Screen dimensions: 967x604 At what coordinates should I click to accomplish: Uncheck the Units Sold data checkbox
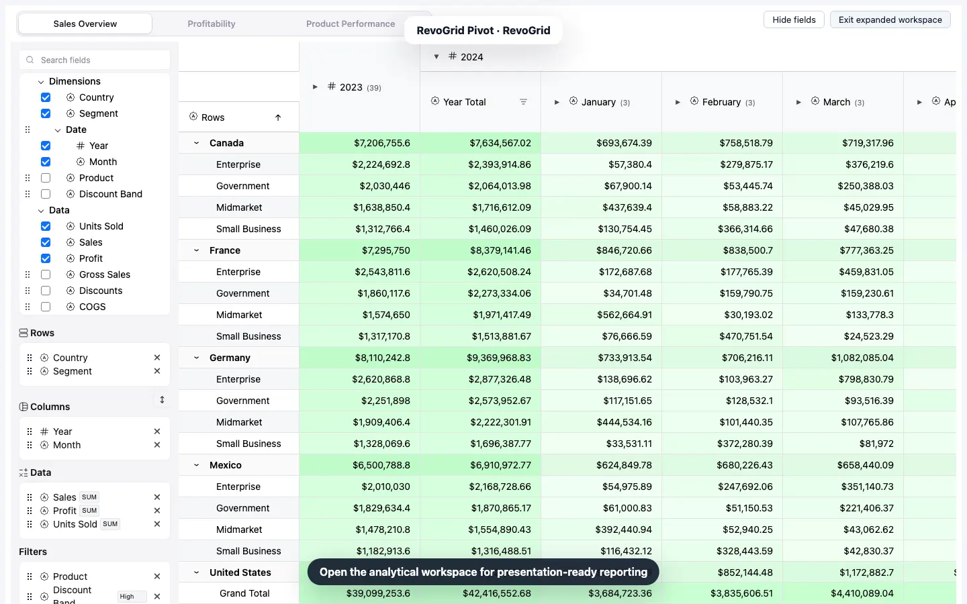(x=46, y=226)
